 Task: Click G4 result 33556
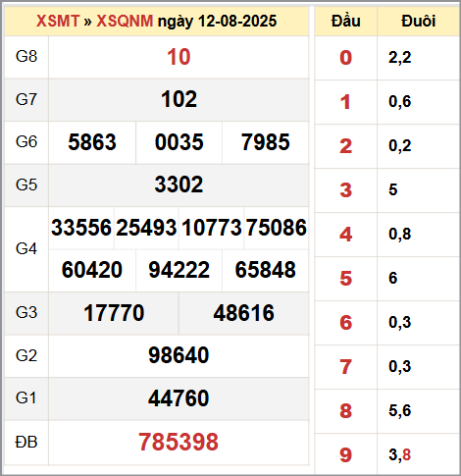(x=81, y=228)
